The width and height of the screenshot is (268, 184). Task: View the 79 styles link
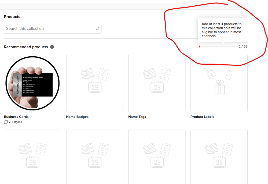tap(16, 122)
